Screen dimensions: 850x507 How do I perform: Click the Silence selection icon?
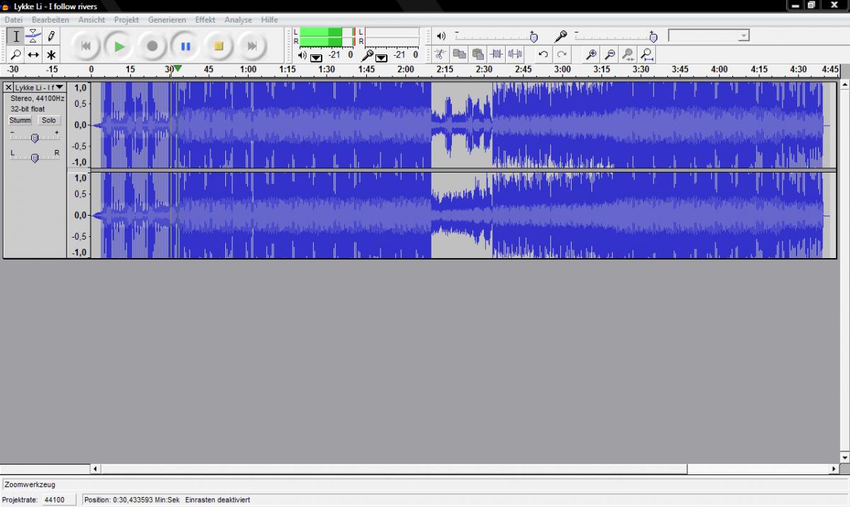(515, 54)
